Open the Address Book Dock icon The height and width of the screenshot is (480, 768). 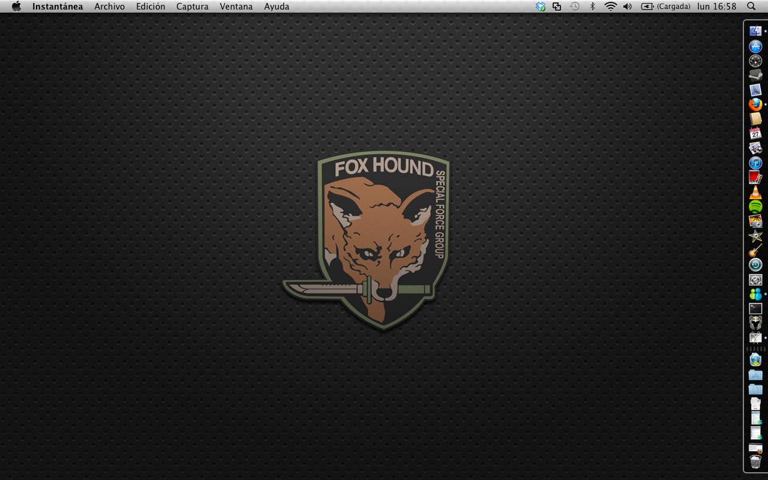pos(755,119)
